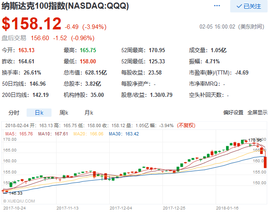This screenshot has width=268, height=212.
Task: Click the 170.95 high marker on chart
Action: (x=255, y=140)
